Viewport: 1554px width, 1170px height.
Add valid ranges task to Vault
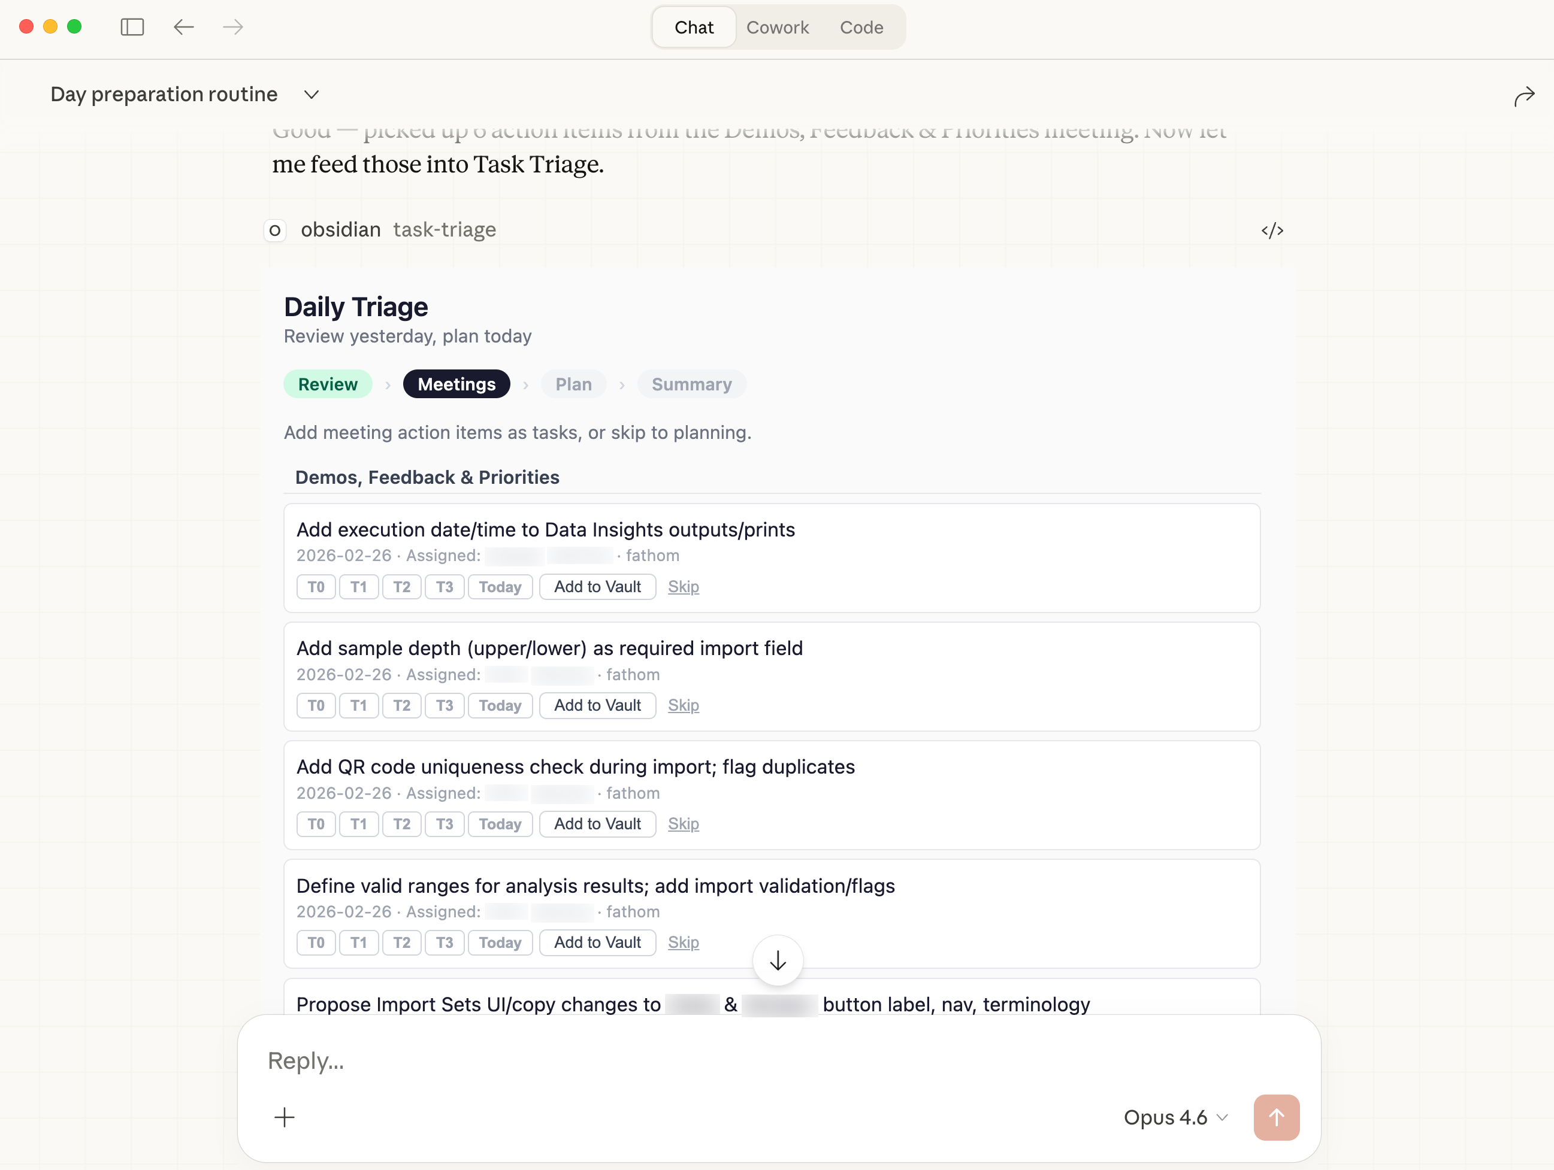tap(597, 942)
